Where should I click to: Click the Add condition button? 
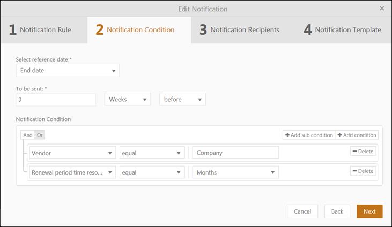point(357,135)
